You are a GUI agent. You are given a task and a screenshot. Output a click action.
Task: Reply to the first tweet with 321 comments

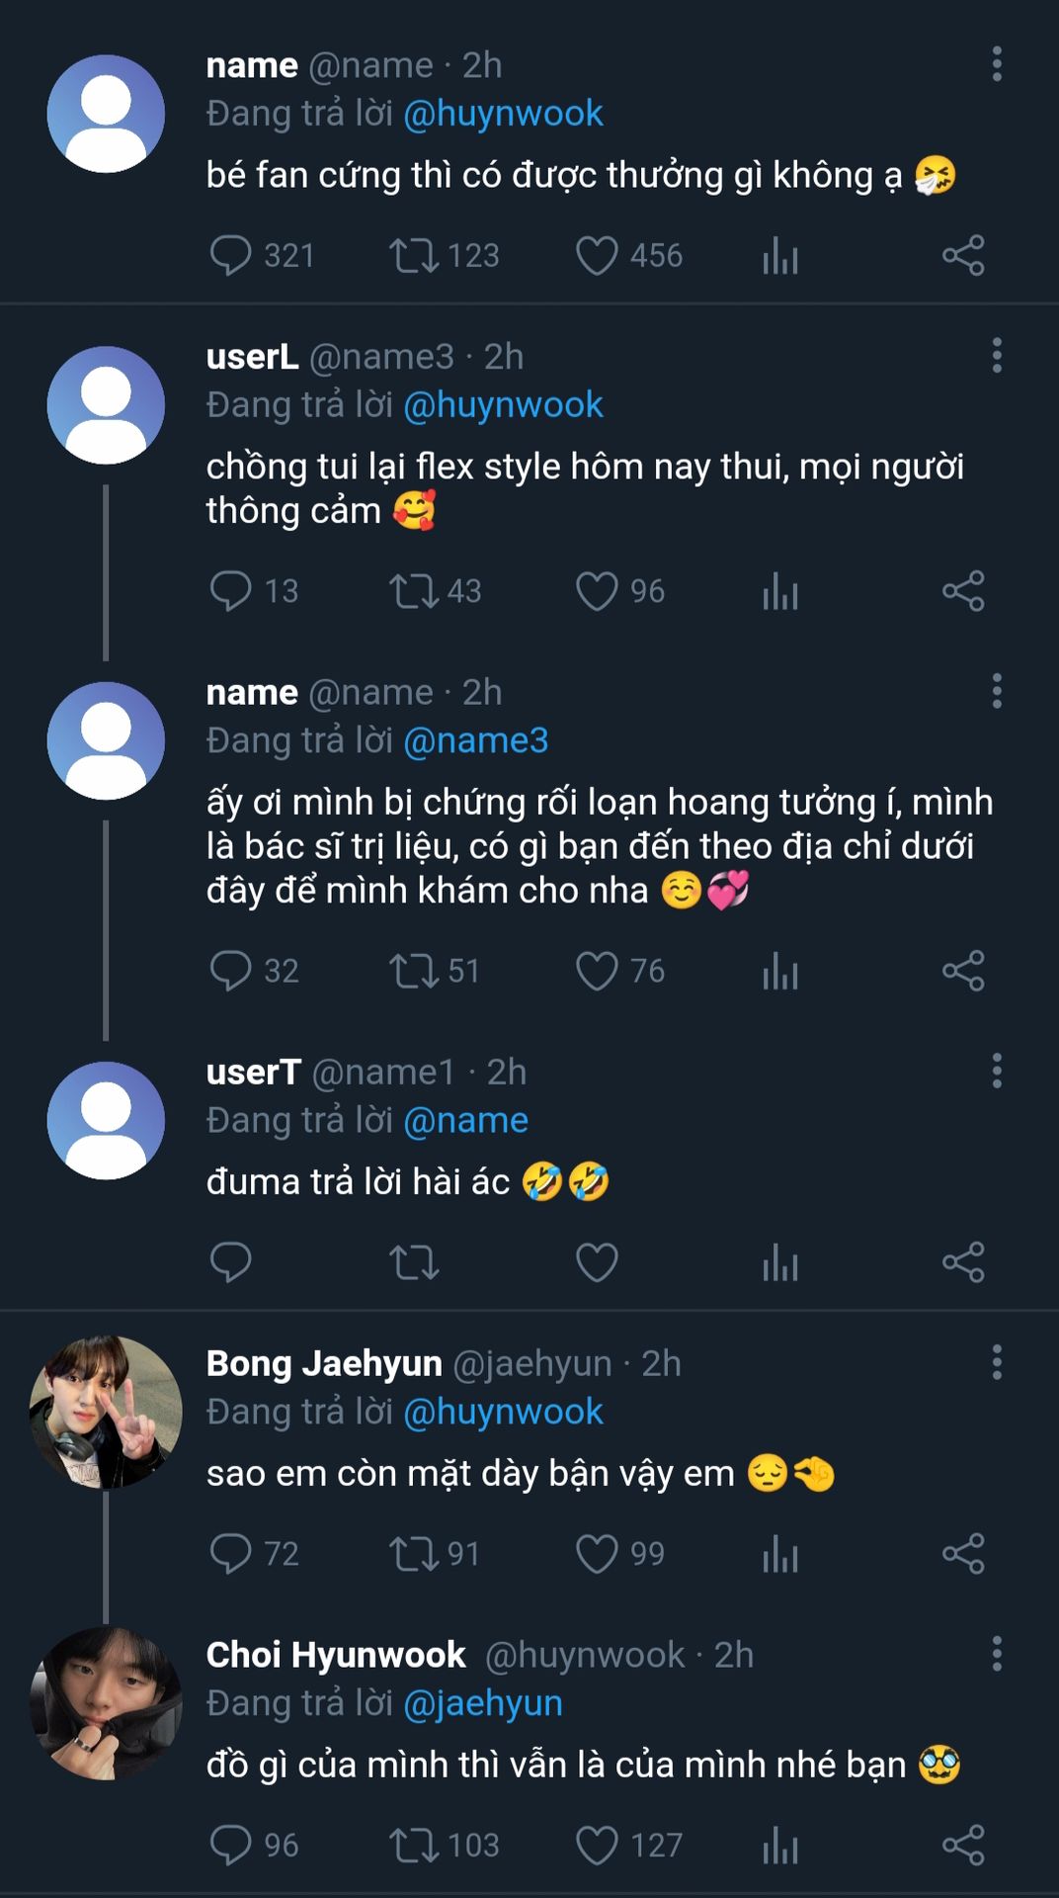(231, 256)
